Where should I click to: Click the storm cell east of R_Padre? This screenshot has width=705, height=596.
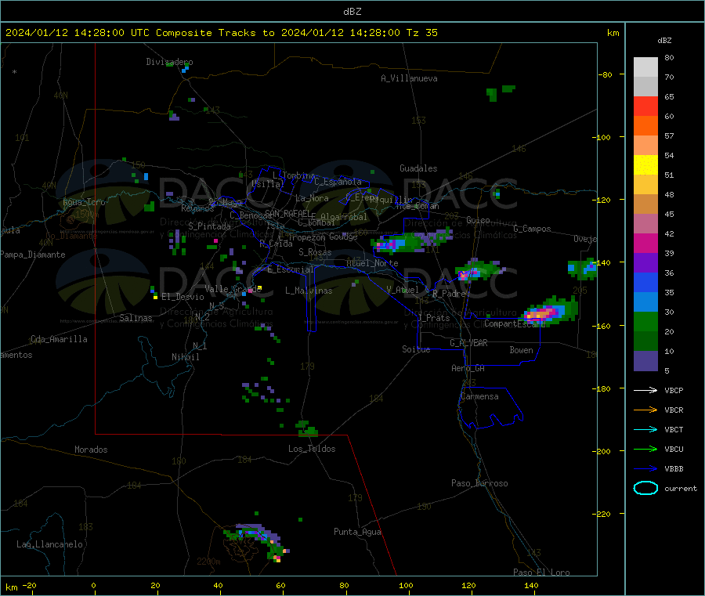[x=479, y=270]
